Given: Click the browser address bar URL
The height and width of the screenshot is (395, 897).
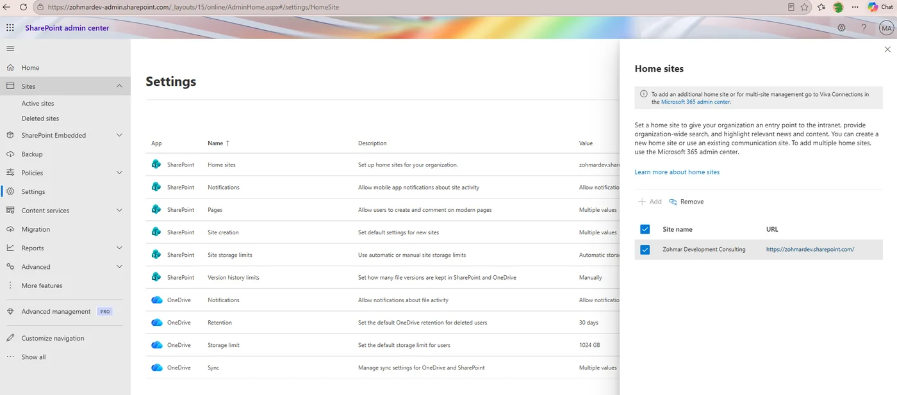Looking at the screenshot, I should point(193,7).
